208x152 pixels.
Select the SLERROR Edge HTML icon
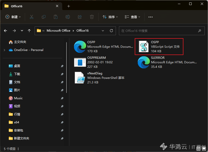(144, 62)
